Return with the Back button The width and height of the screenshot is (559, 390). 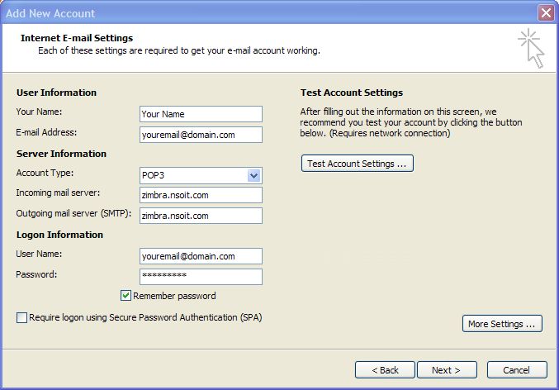pyautogui.click(x=385, y=370)
